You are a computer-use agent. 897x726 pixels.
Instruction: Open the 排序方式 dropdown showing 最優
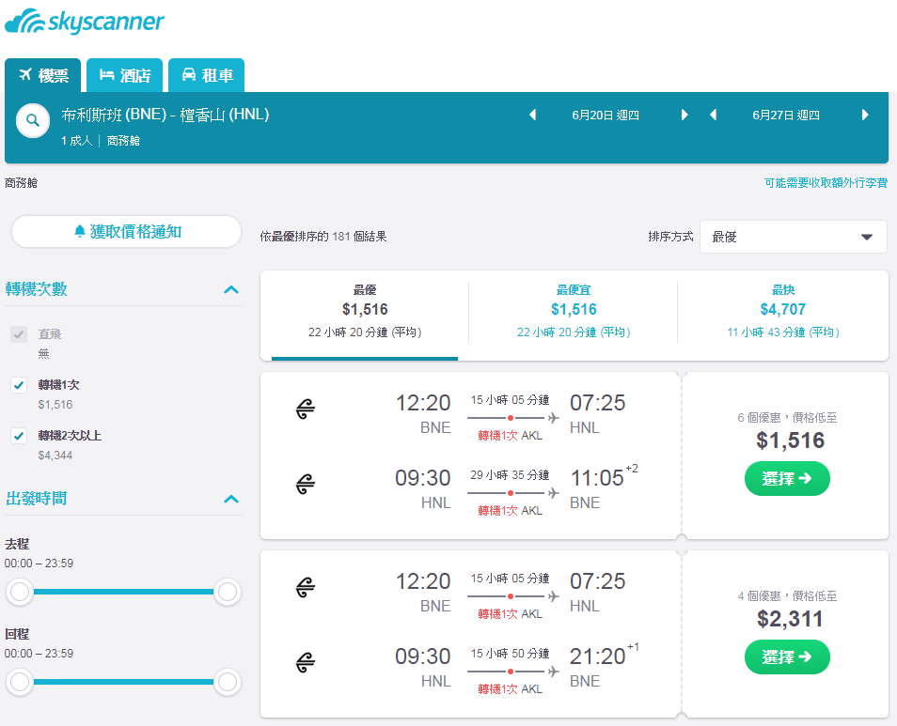tap(793, 237)
